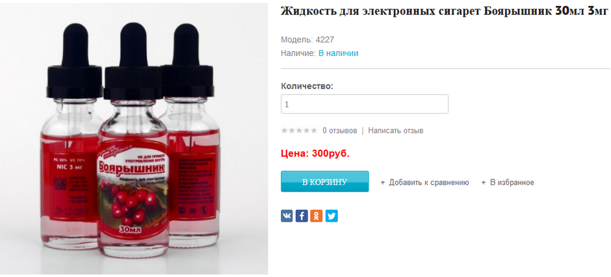The image size is (611, 277).
Task: Open the Боярышник bottles product image
Action: 134,139
